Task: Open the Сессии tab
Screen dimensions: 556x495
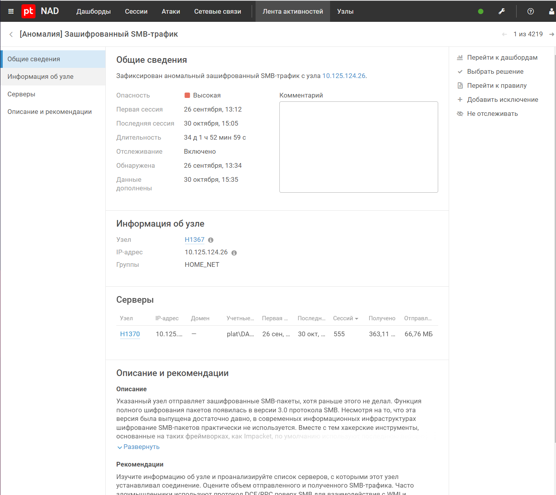Action: pos(136,11)
